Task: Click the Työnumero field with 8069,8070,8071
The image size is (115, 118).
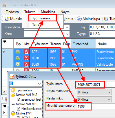Action: click(x=96, y=85)
